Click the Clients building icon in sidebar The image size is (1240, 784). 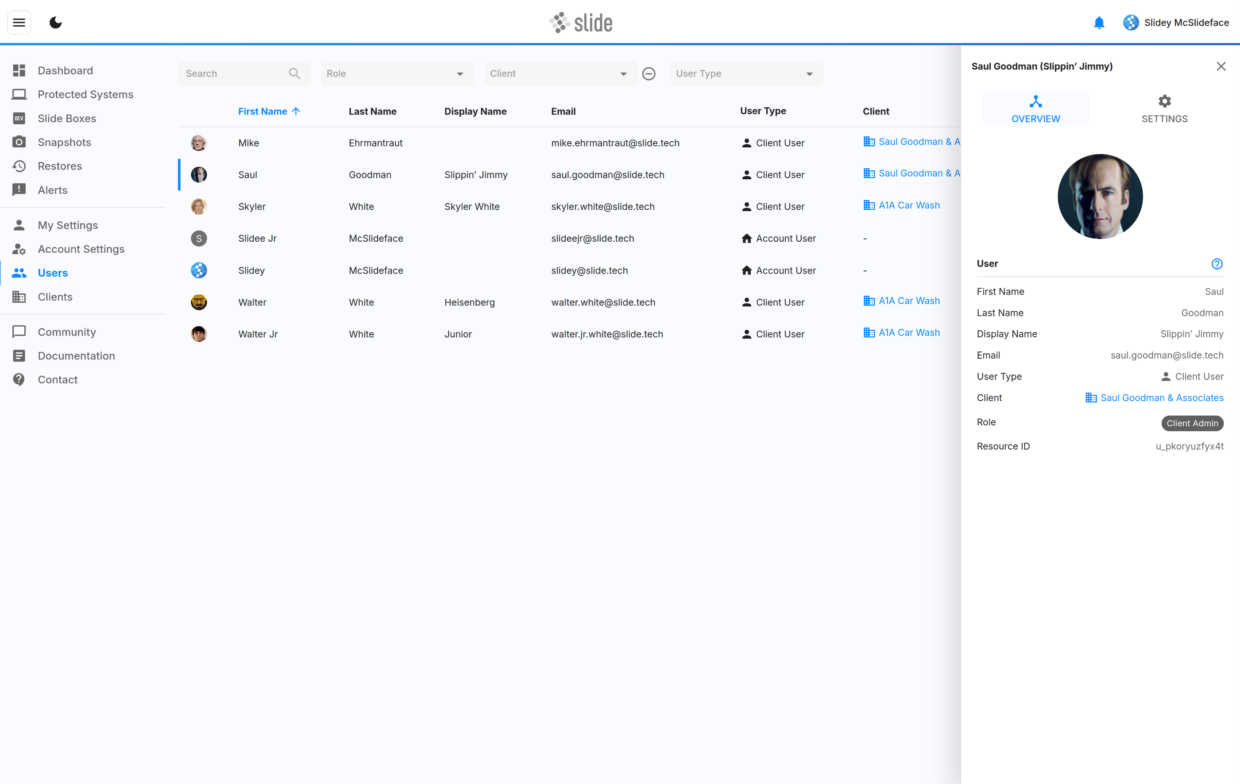click(19, 297)
